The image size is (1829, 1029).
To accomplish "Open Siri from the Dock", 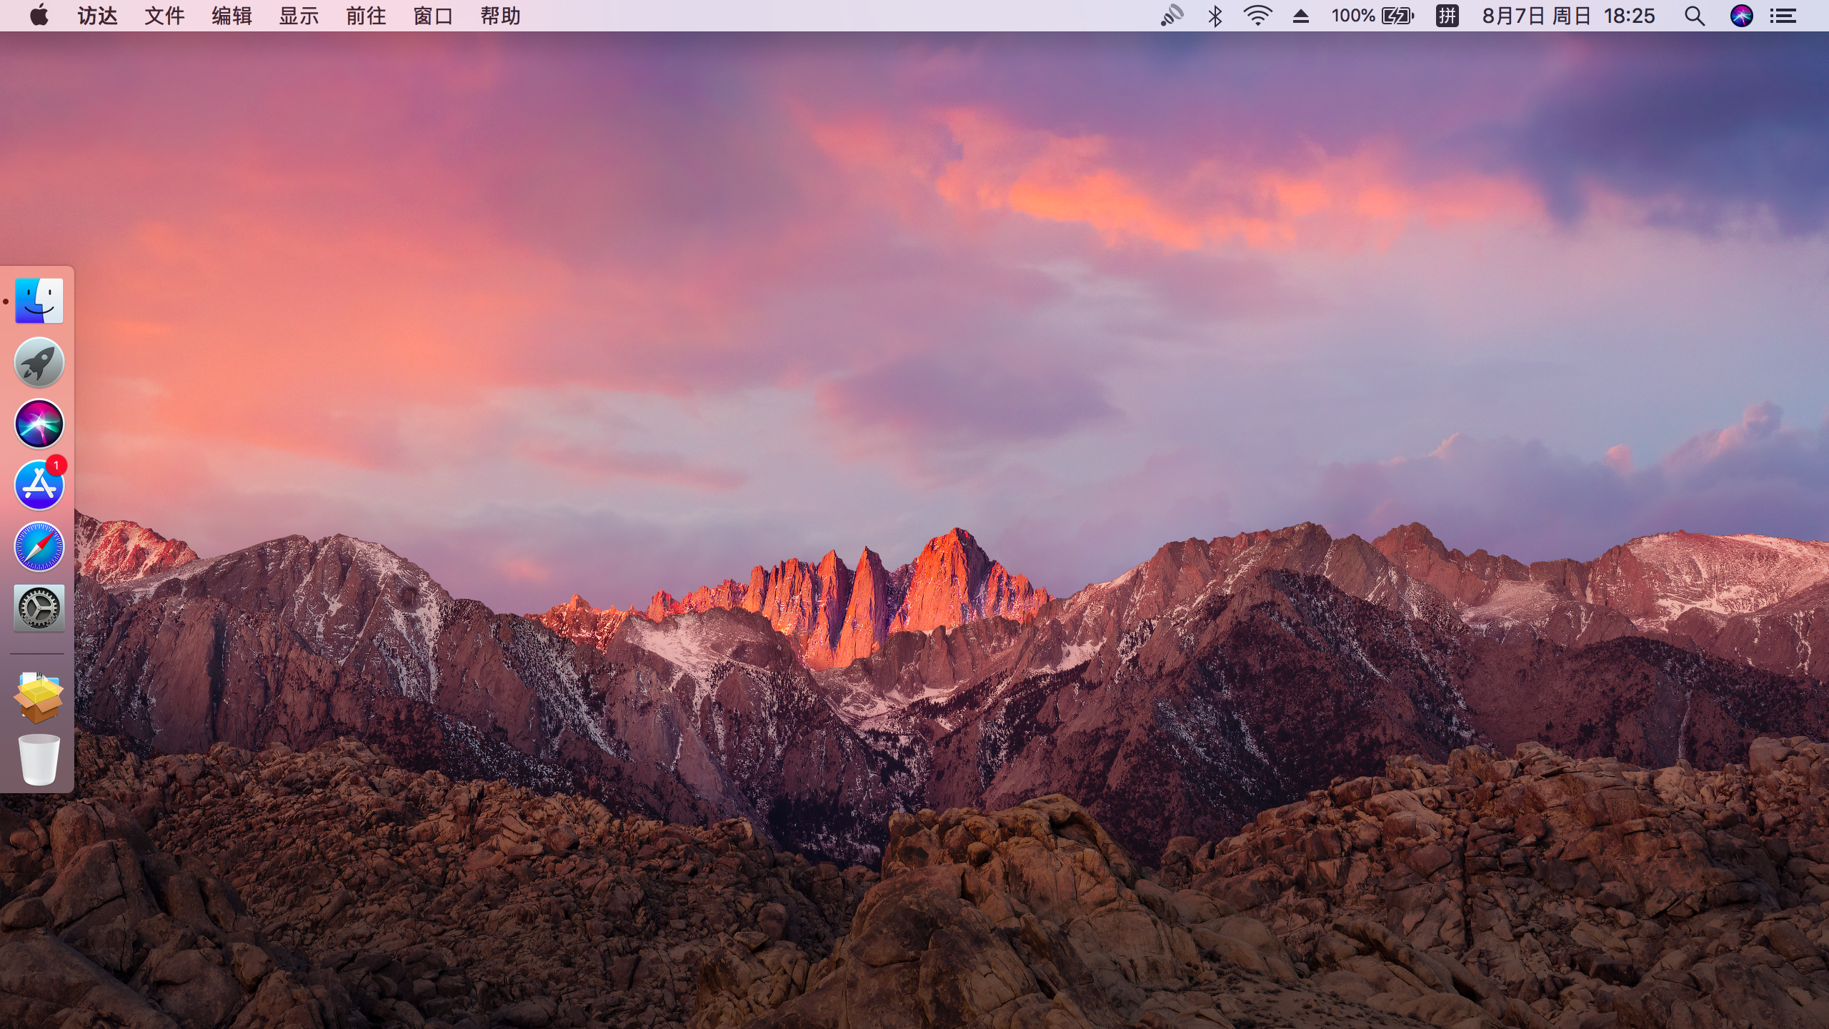I will click(39, 424).
